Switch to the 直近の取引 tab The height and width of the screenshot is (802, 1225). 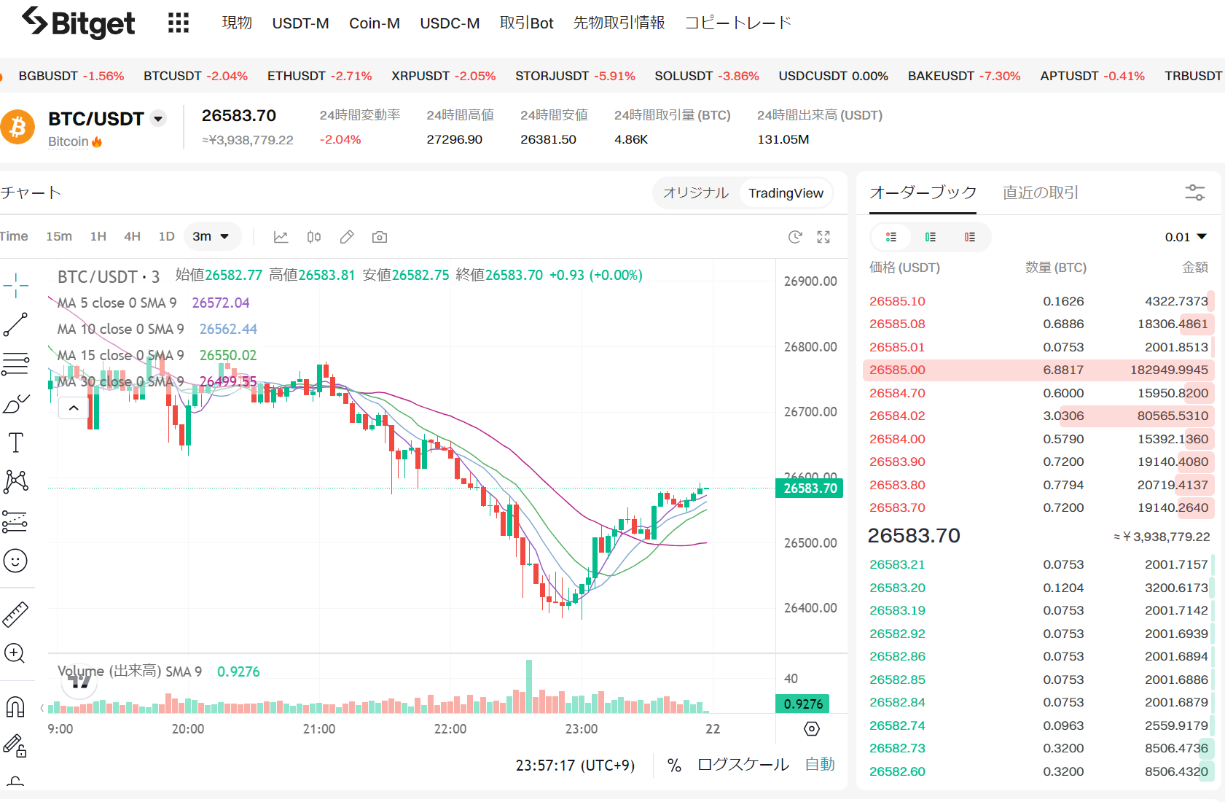click(x=1041, y=192)
